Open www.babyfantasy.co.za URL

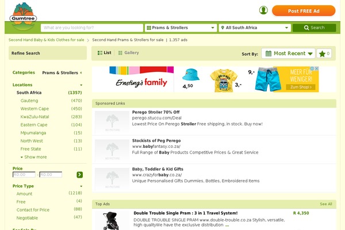pos(156,147)
